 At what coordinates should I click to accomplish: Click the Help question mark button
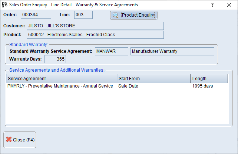click(212, 5)
